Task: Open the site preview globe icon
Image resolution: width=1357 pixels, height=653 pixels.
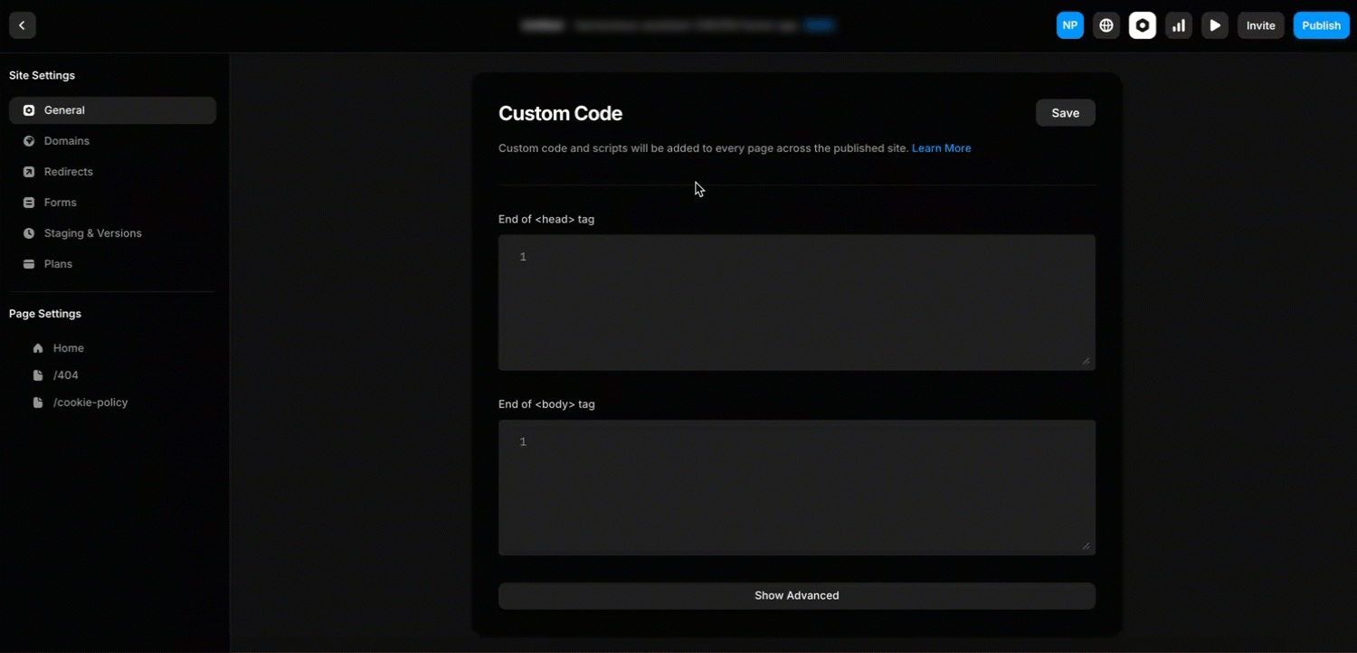Action: pyautogui.click(x=1106, y=24)
